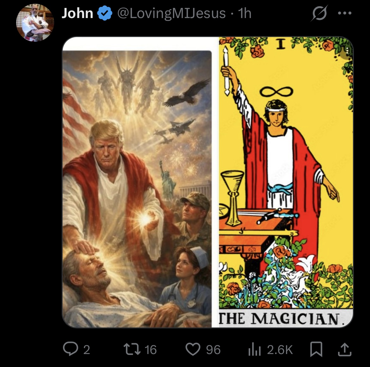Click the 16 repost count
370x367 pixels.
tap(150, 350)
